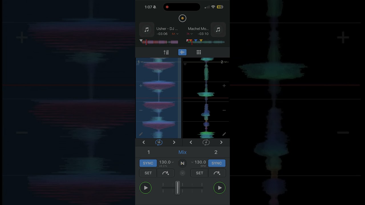365x205 pixels.
Task: Zoom out left deck waveform with minus
Action: coord(141,110)
